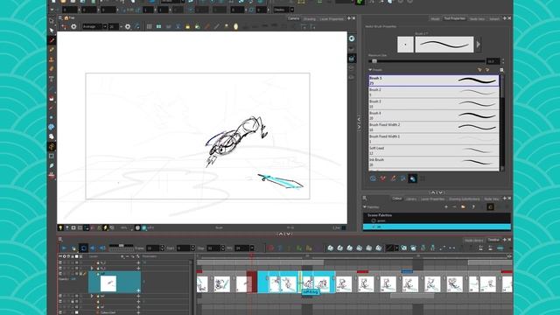
Task: Toggle the enable checkbox of the Colour-Card layer
Action: click(x=60, y=312)
